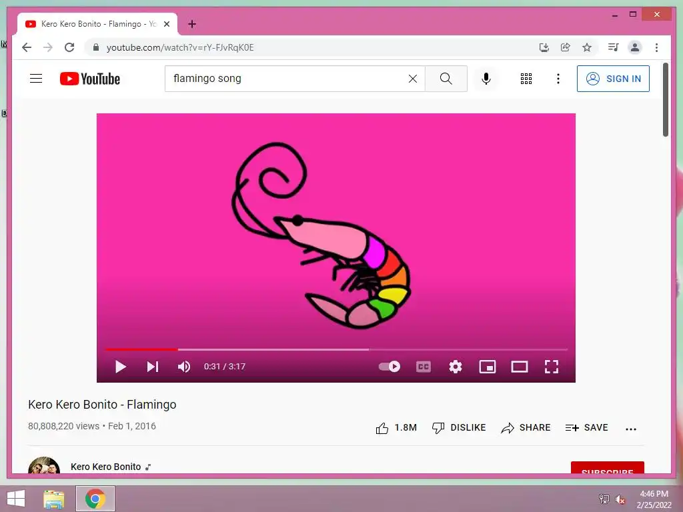The image size is (683, 512).
Task: Click the address bar URL
Action: (x=180, y=47)
